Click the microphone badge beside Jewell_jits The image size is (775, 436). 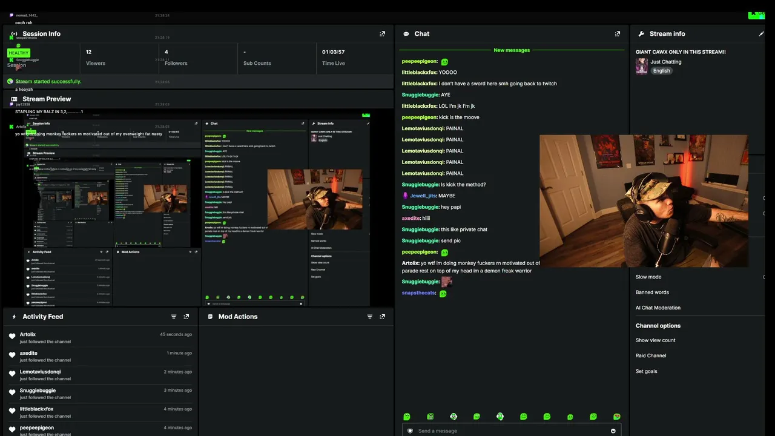(x=405, y=196)
